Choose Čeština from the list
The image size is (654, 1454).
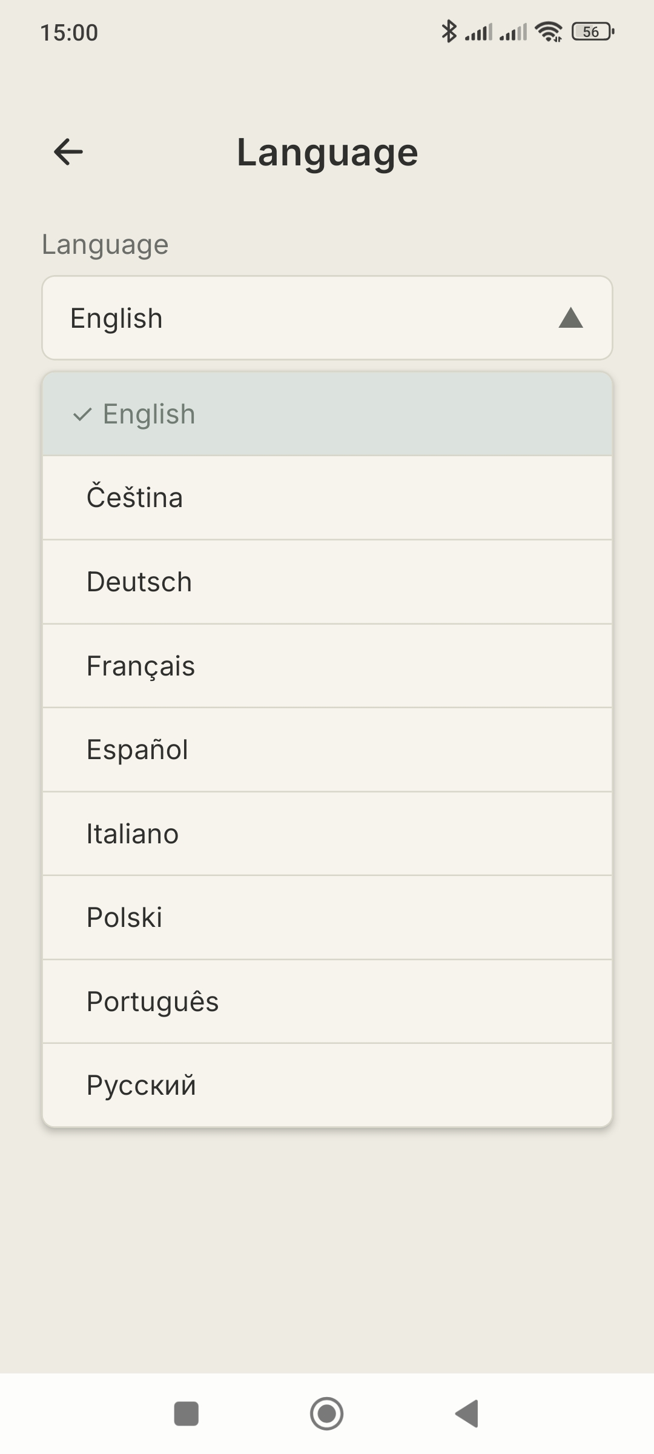pyautogui.click(x=327, y=497)
